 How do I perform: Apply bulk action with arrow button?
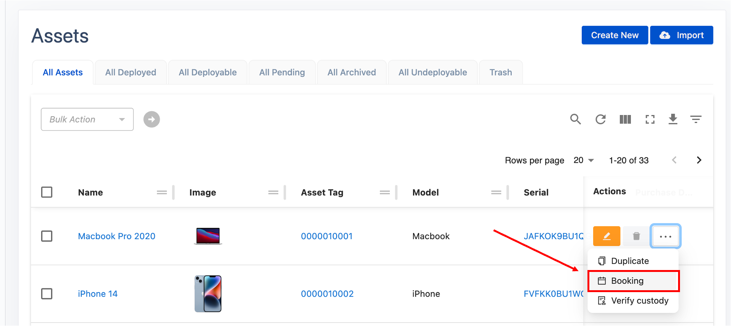click(152, 119)
